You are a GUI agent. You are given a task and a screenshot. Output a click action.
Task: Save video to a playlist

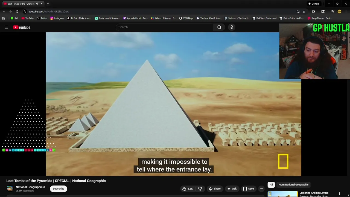[249, 189]
